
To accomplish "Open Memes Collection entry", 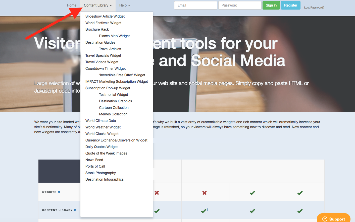I will (x=113, y=114).
